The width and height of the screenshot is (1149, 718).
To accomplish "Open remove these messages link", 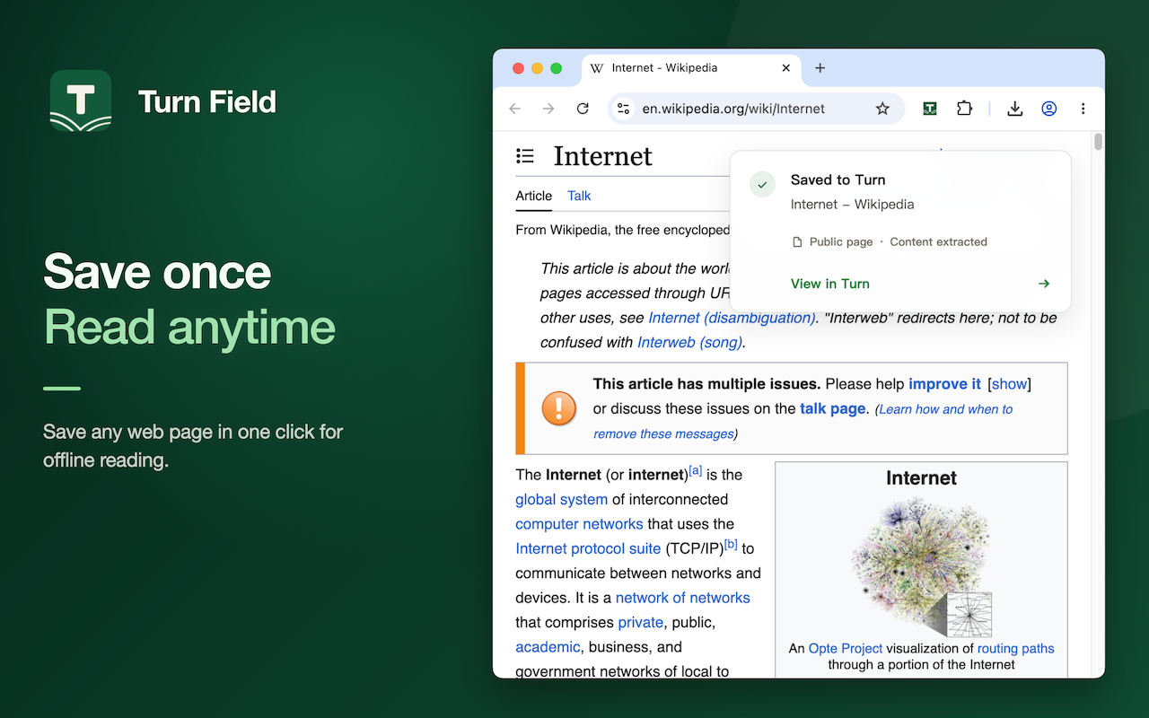I will [663, 433].
